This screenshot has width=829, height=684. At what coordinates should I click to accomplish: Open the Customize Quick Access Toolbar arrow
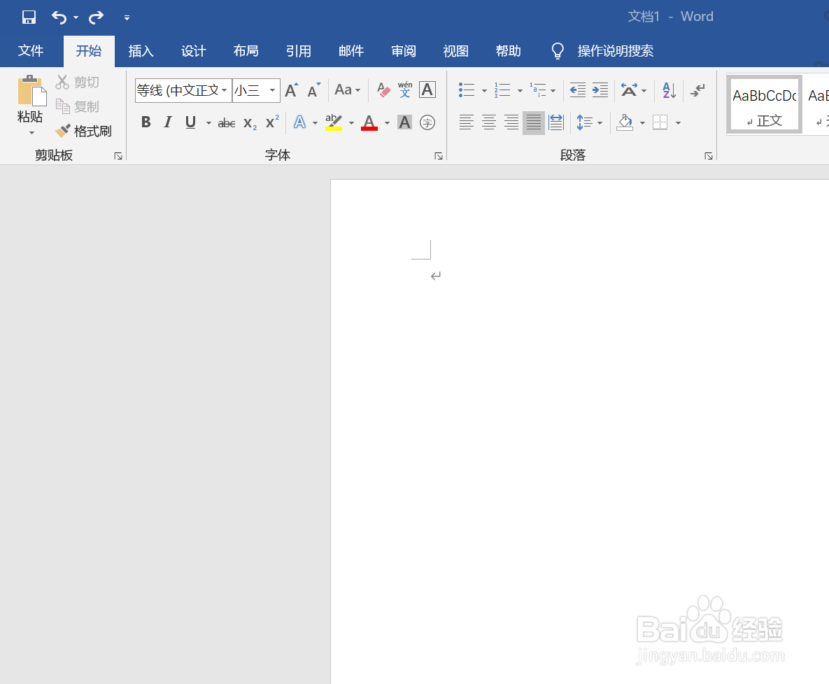click(127, 18)
